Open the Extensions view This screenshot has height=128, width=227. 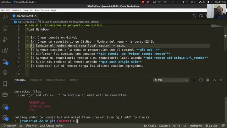tap(5, 50)
